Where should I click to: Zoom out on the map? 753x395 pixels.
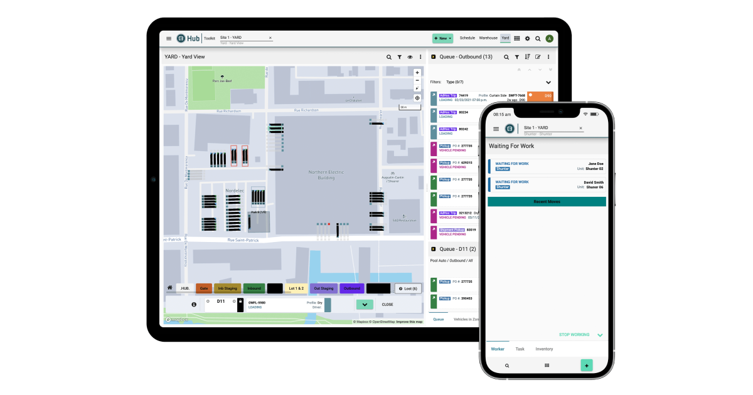(417, 80)
